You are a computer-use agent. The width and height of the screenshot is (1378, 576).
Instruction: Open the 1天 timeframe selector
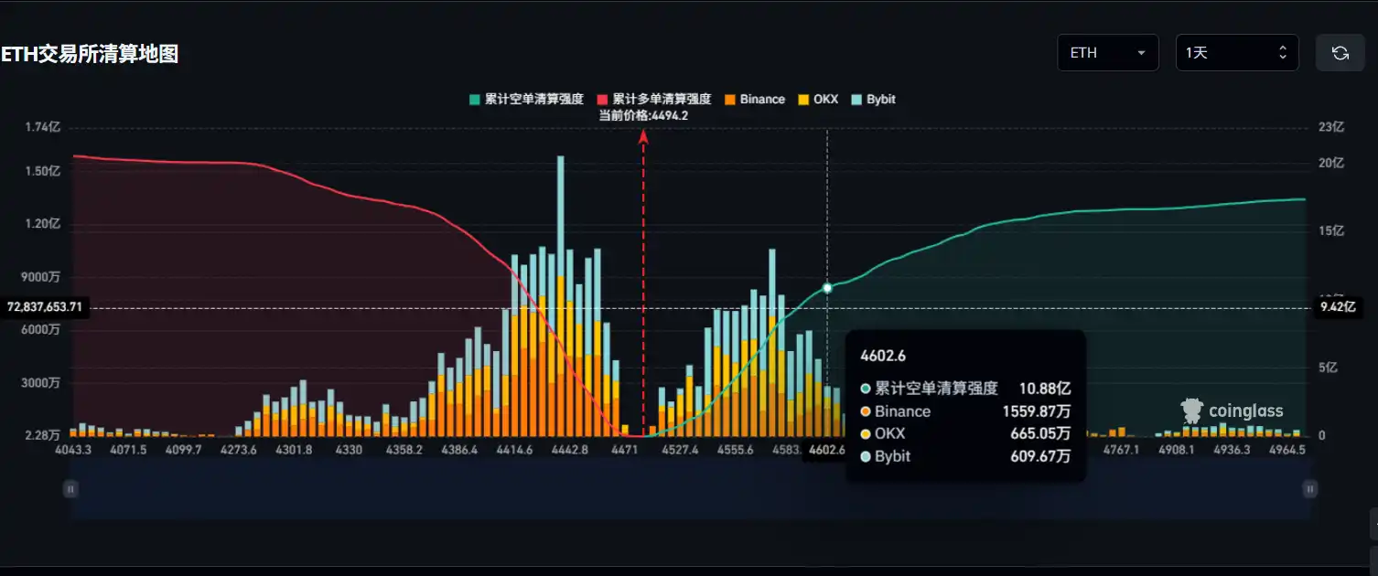pos(1237,52)
